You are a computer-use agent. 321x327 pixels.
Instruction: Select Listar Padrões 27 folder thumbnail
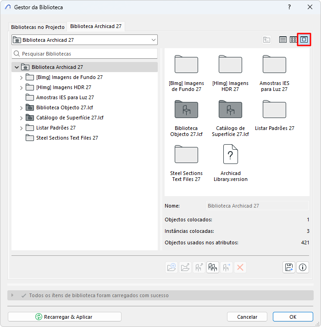tap(274, 109)
